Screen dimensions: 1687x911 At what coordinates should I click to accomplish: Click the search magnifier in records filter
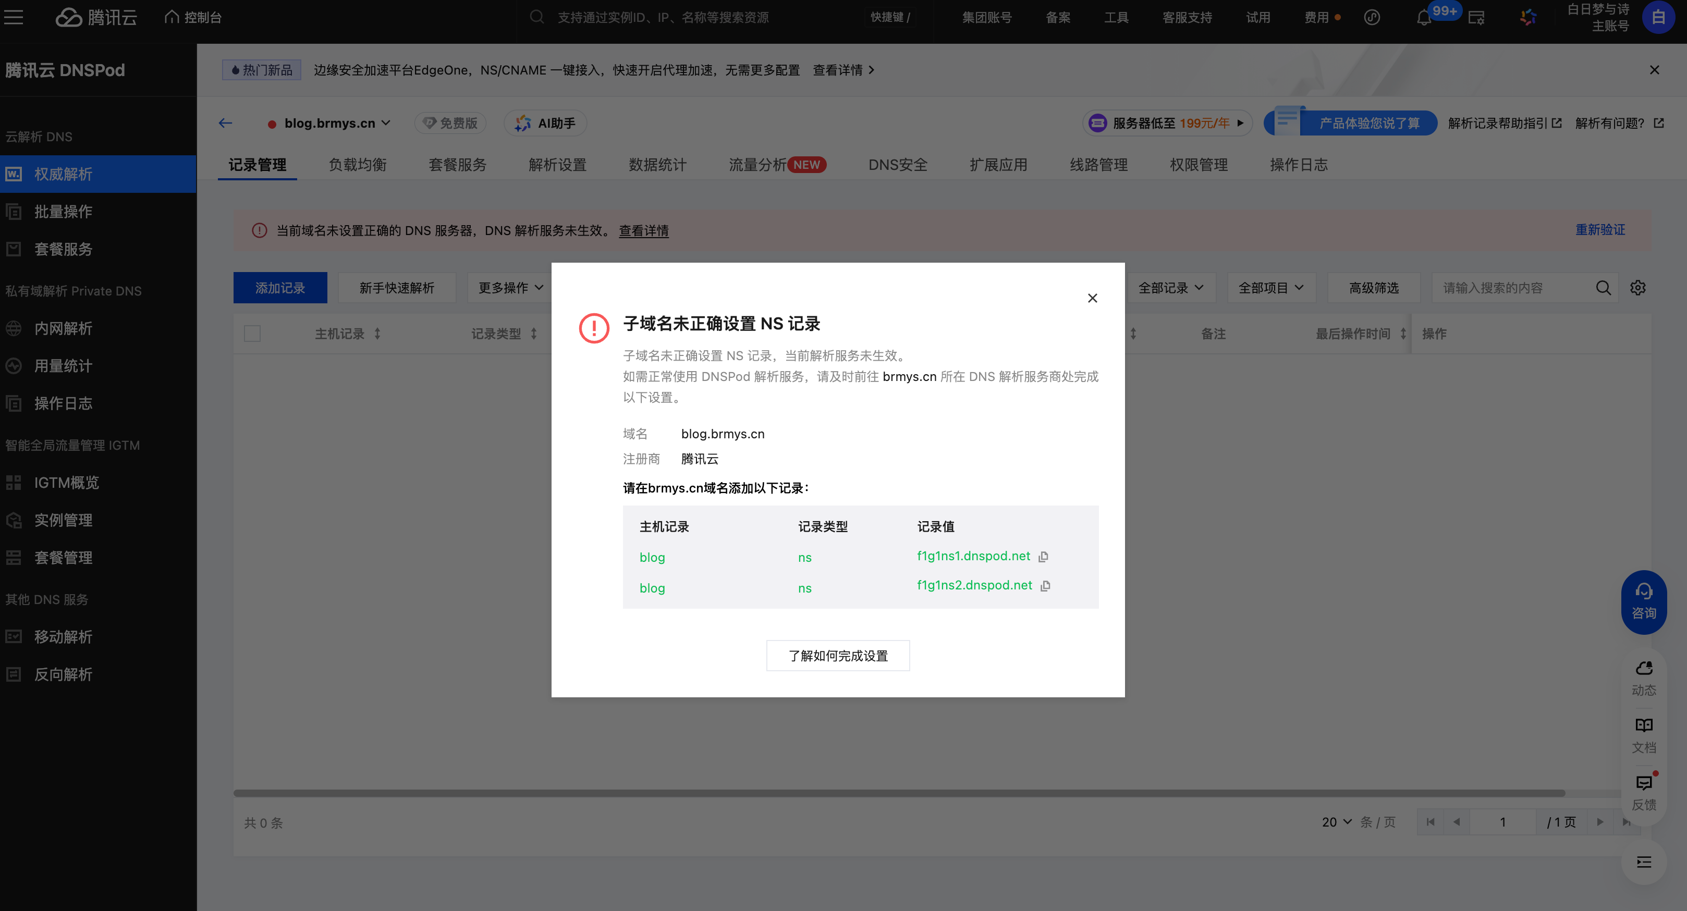pos(1603,288)
